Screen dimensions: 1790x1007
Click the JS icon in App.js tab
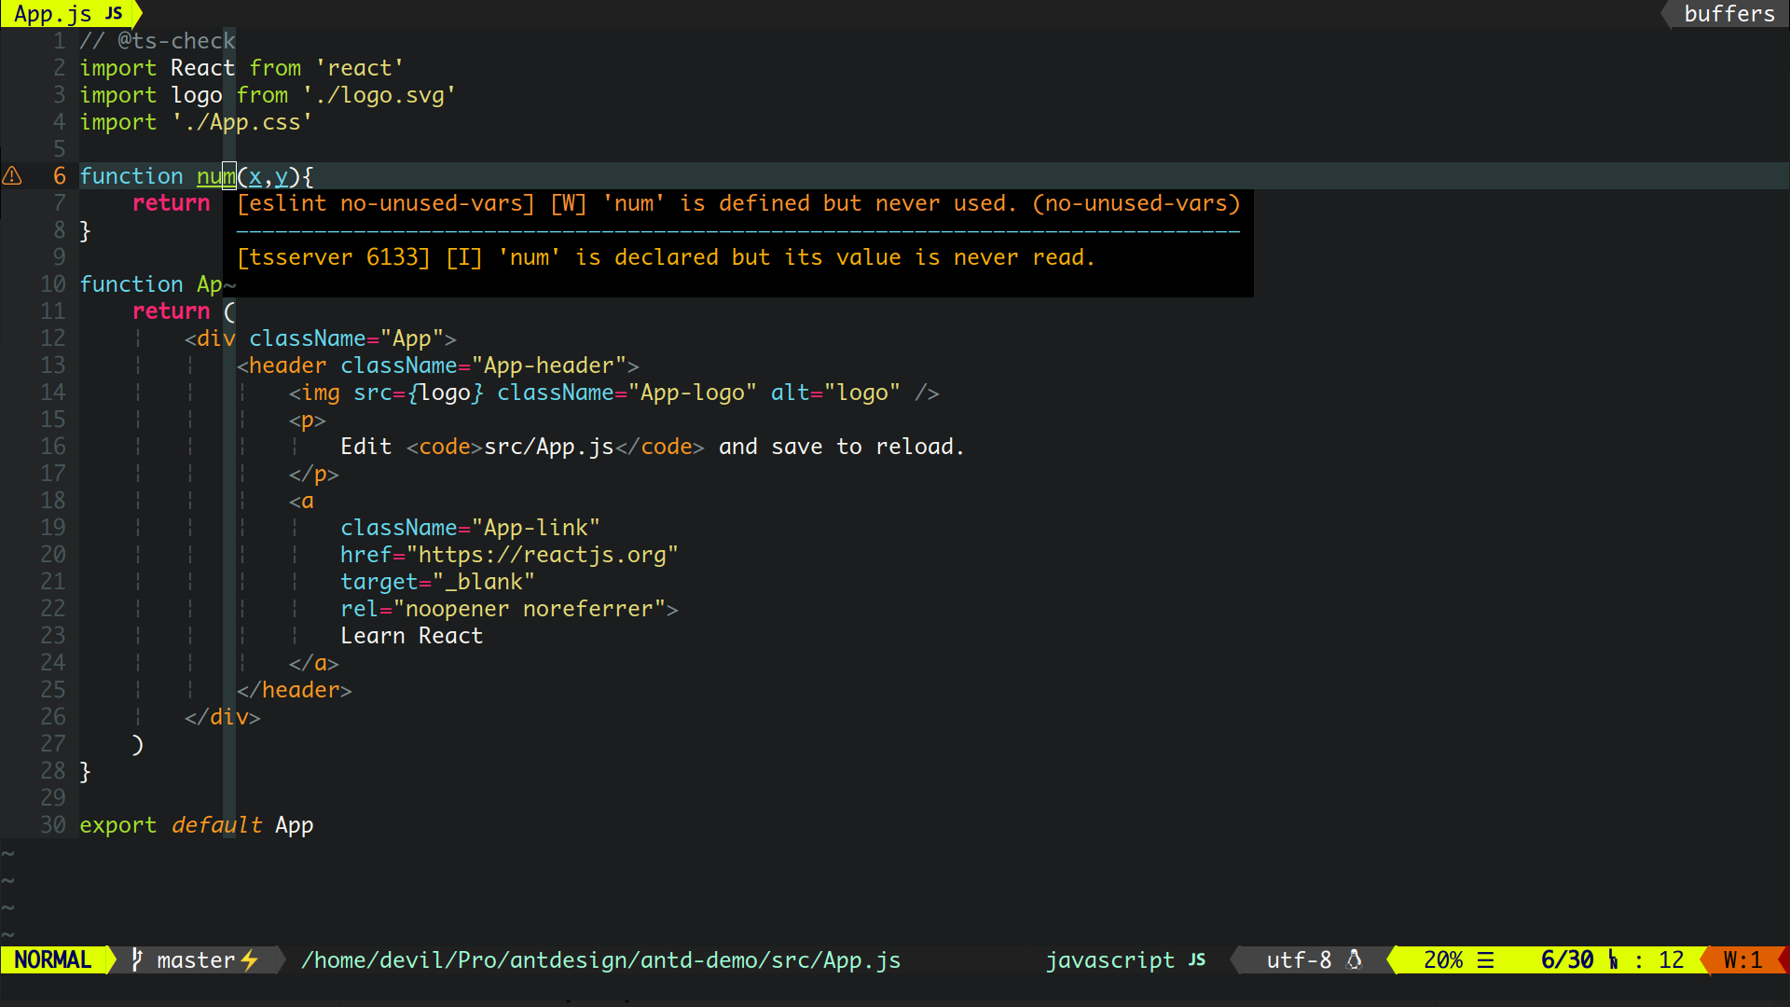click(114, 14)
